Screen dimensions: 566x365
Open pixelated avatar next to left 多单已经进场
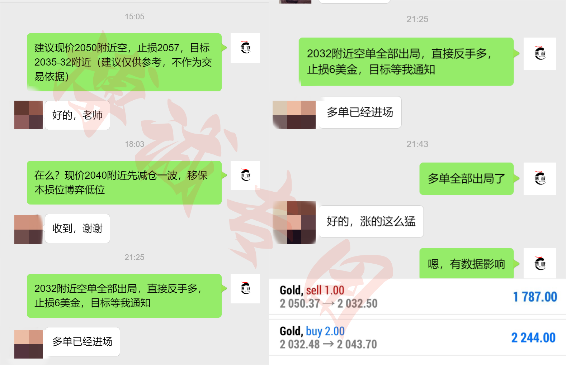(29, 344)
